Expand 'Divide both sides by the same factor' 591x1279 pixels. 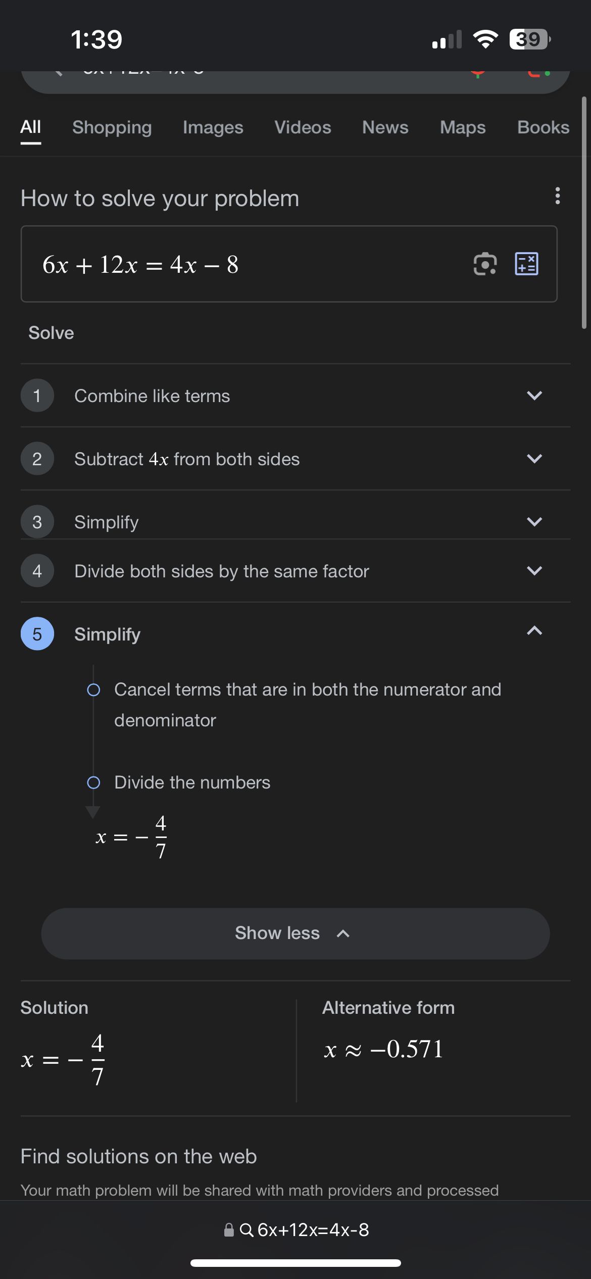534,571
